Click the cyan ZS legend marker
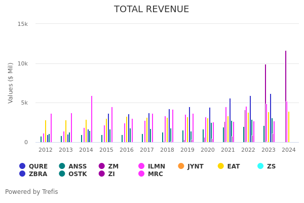 pyautogui.click(x=260, y=166)
